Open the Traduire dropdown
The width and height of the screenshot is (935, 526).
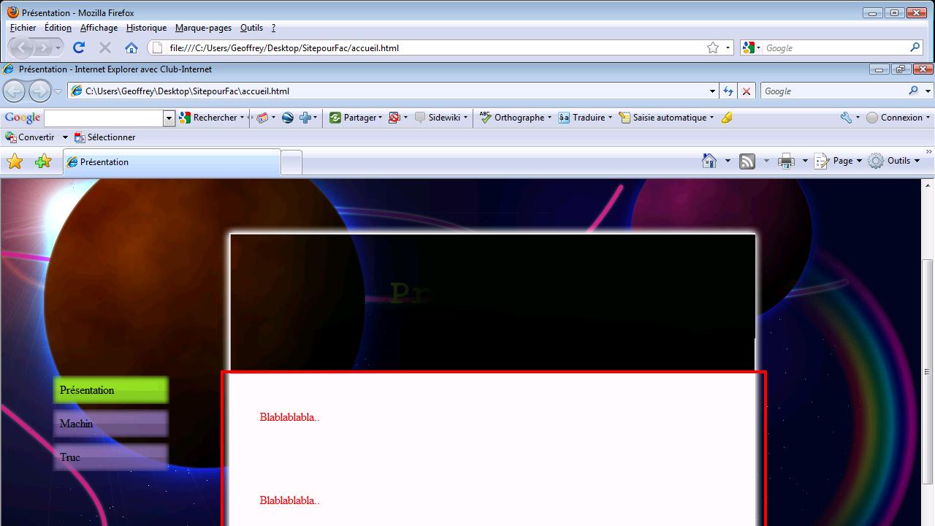(x=610, y=118)
